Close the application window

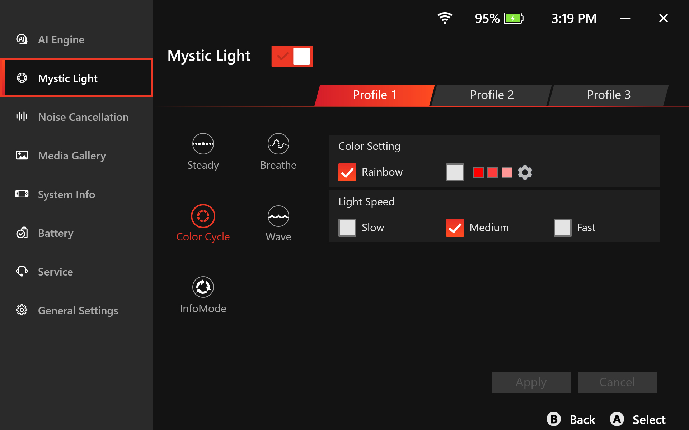pos(664,18)
